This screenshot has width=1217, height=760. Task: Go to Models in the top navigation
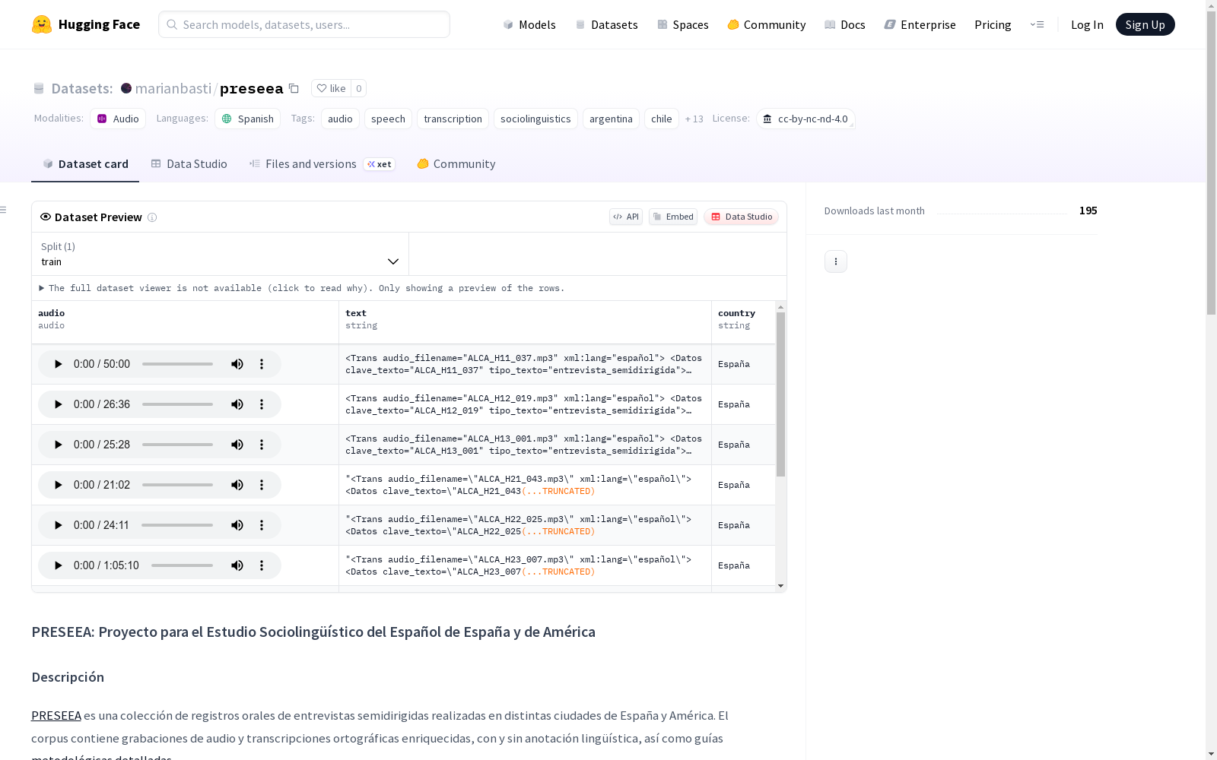(529, 24)
